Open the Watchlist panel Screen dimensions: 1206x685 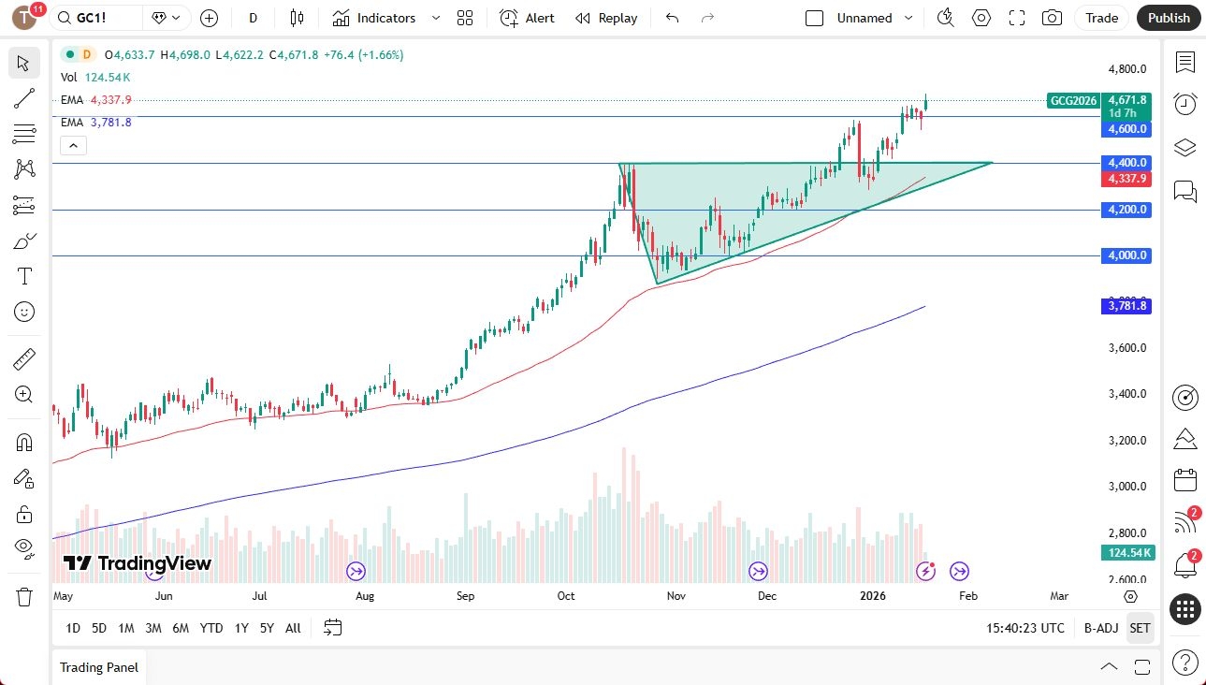click(1184, 63)
